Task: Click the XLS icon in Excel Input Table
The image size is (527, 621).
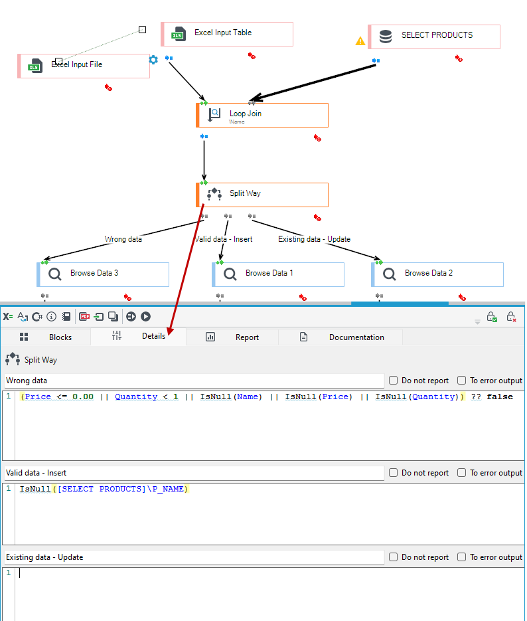Action: coord(179,34)
